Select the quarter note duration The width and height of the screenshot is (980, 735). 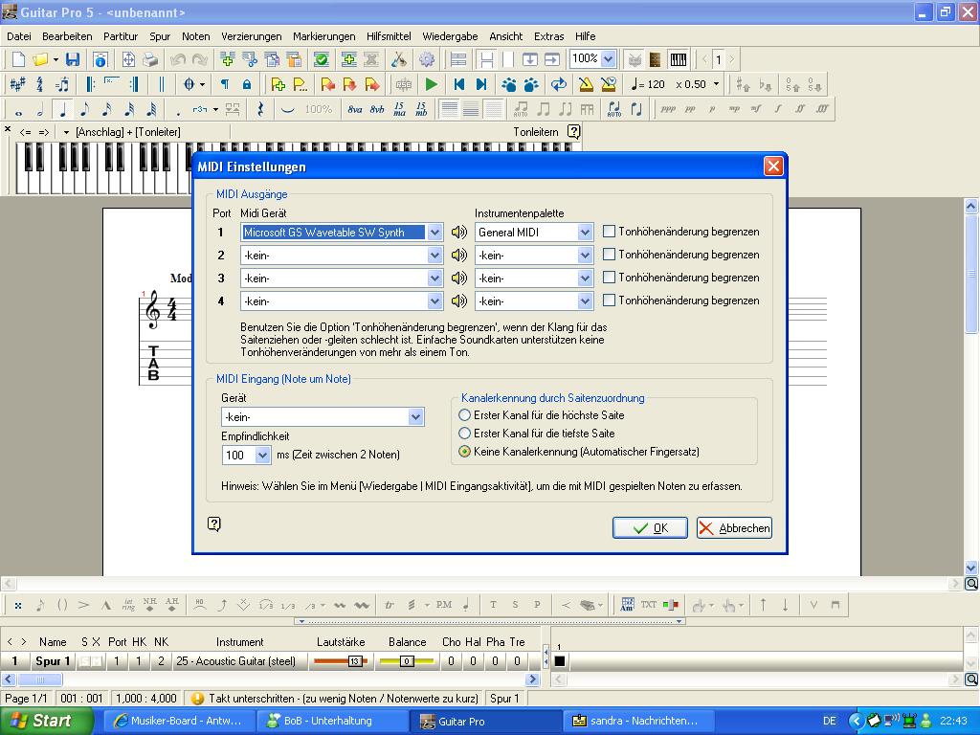pos(62,109)
